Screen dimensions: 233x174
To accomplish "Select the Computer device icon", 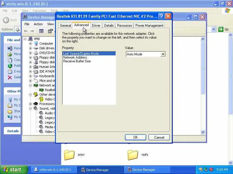I will tap(36, 43).
